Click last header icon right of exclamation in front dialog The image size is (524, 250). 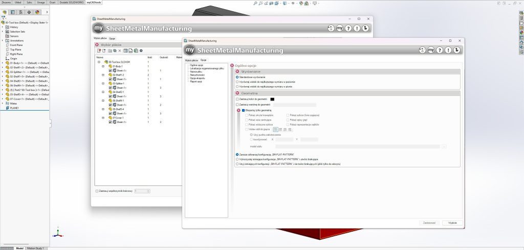[457, 50]
